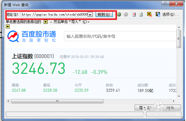Click the vertical scrollbar down arrow
This screenshot has width=186, height=121.
tap(179, 96)
